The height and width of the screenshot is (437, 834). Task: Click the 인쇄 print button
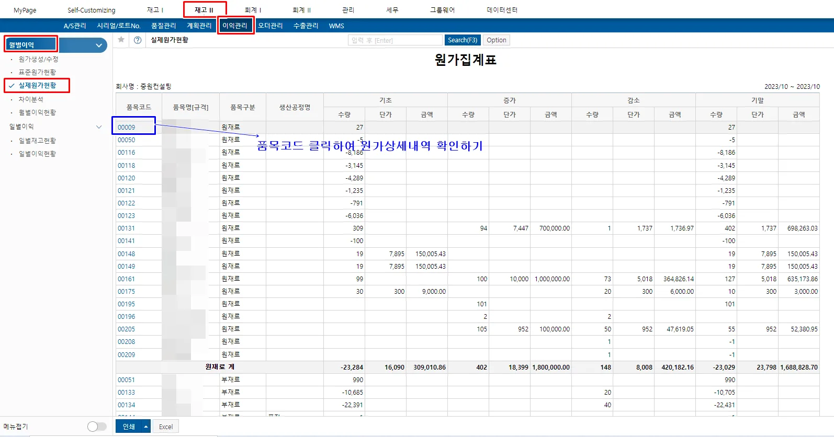tap(129, 427)
